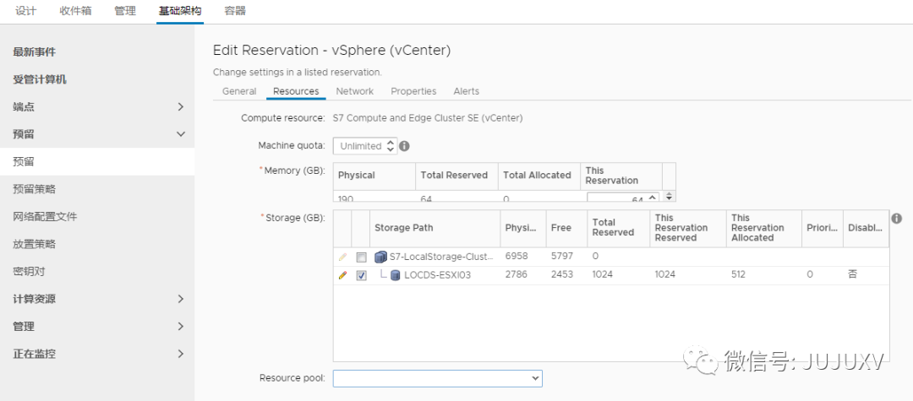This screenshot has height=401, width=913.
Task: Open 网络配置文件 in the sidebar
Action: [45, 216]
